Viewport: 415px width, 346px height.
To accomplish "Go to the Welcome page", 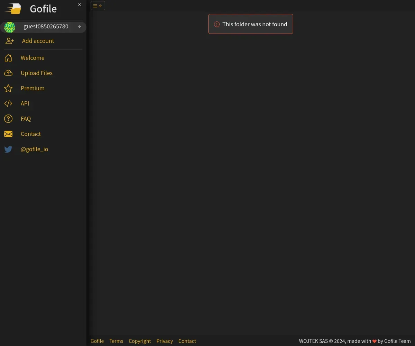I will click(x=33, y=58).
